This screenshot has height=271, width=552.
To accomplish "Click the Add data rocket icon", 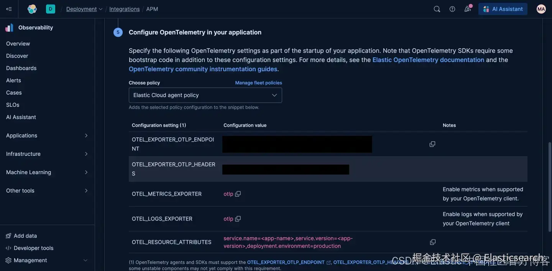I will point(8,236).
